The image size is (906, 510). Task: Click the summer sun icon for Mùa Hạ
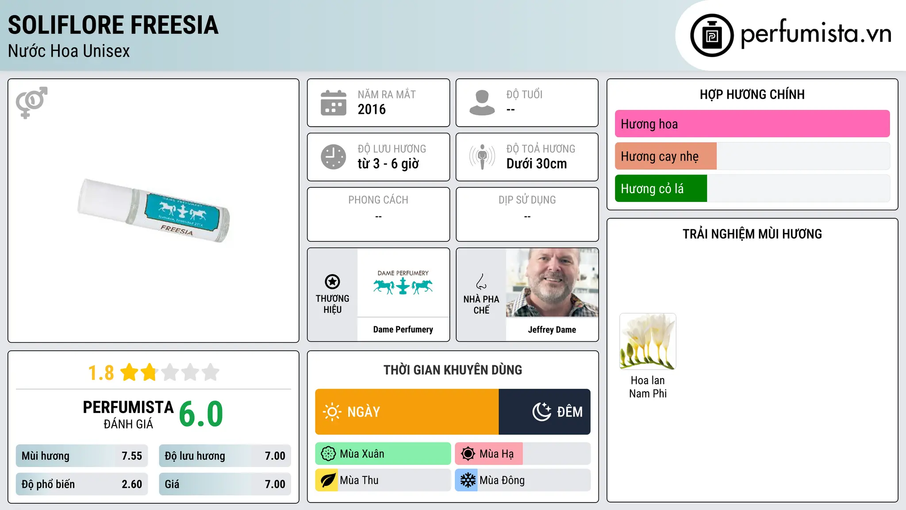point(468,454)
